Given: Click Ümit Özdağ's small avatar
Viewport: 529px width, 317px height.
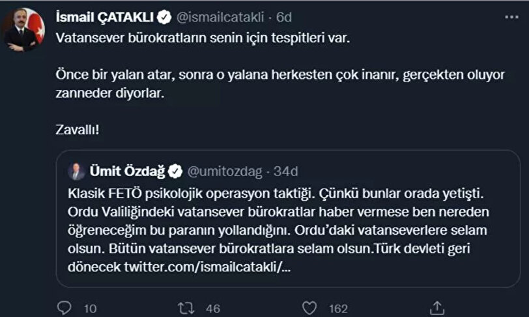Looking at the screenshot, I should tap(77, 172).
